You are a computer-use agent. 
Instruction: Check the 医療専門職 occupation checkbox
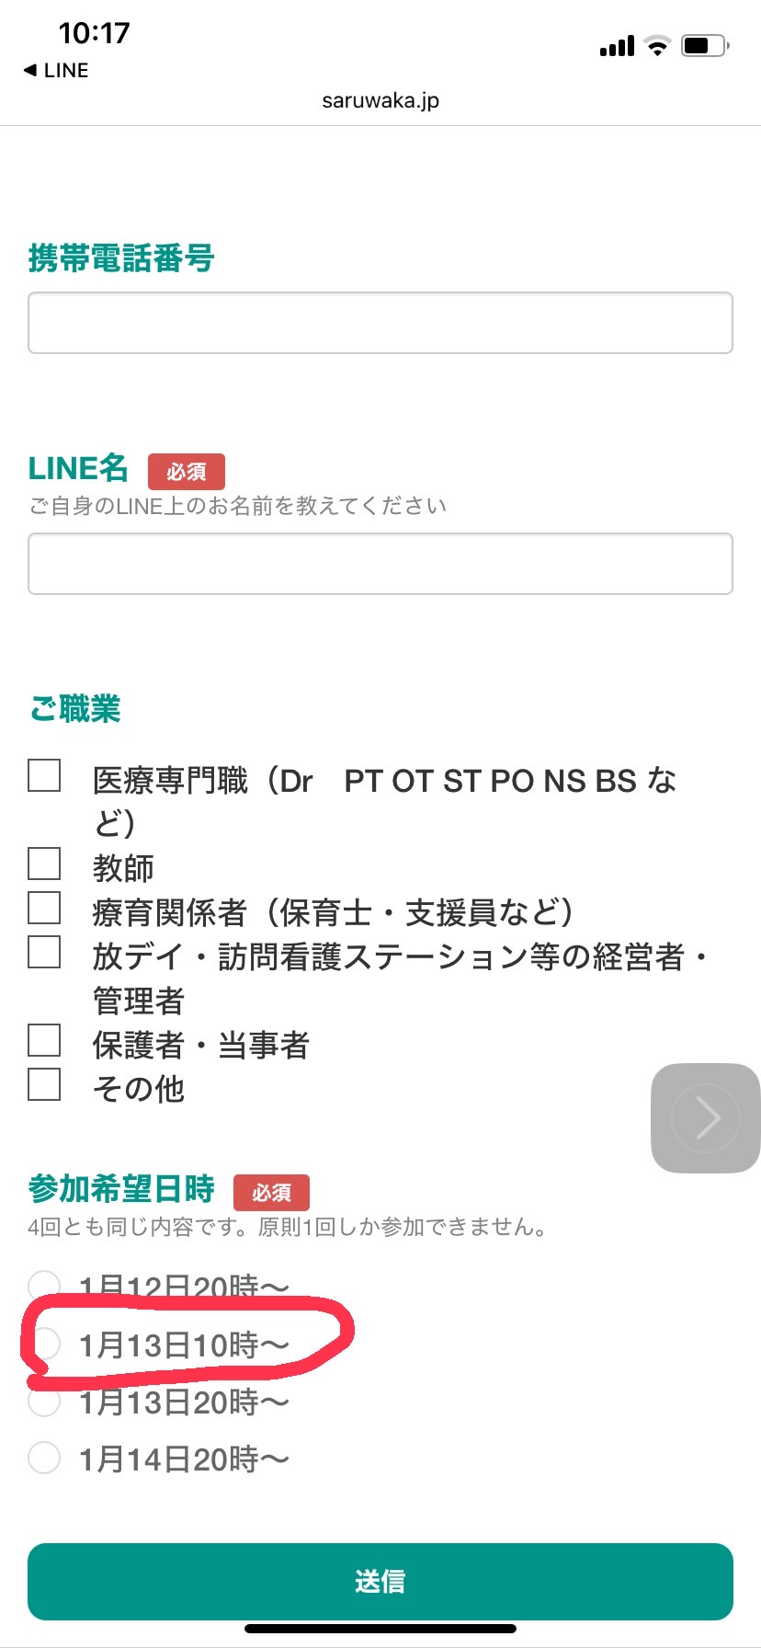[x=44, y=775]
